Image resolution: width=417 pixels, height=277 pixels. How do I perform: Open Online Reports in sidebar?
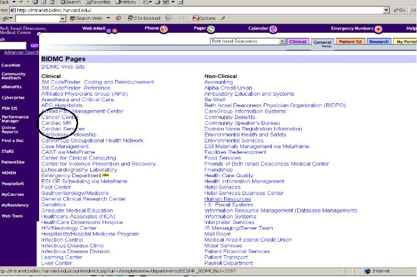coord(10,129)
